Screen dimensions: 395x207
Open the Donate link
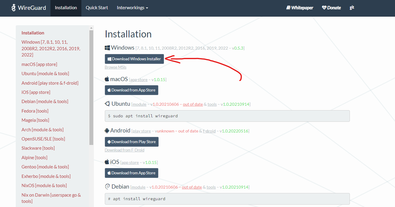click(x=331, y=8)
